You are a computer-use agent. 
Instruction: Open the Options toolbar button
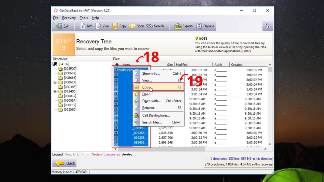point(205,26)
